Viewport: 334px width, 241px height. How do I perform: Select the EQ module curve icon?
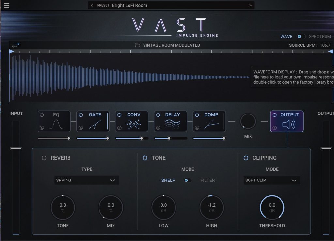55,125
